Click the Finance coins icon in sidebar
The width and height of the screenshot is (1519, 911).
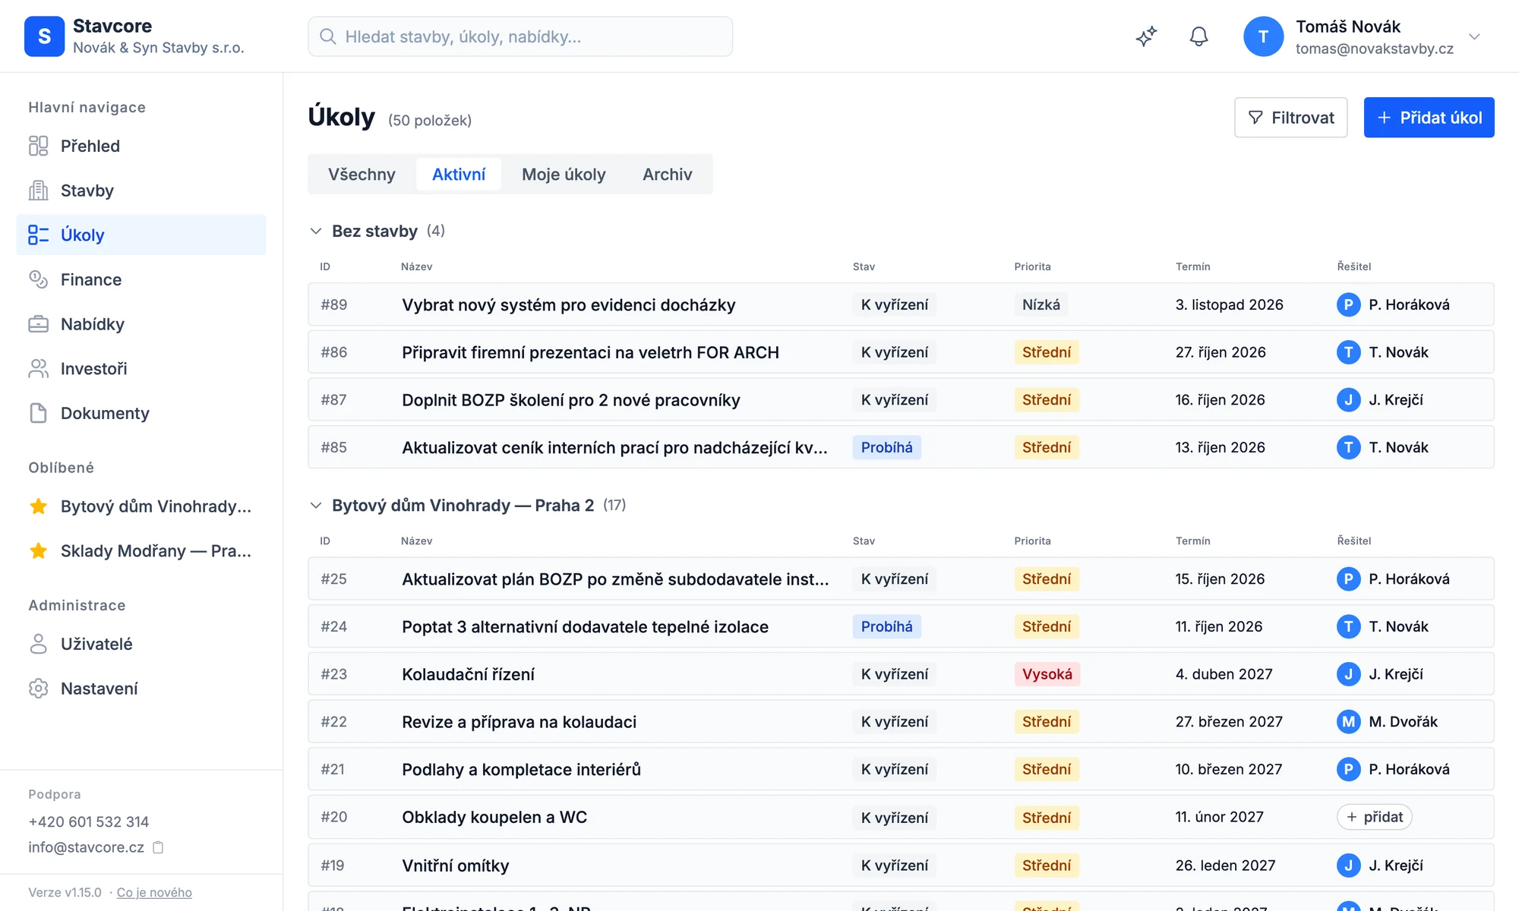pyautogui.click(x=38, y=279)
